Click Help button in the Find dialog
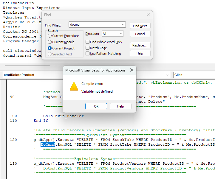This screenshot has width=215, height=179. pos(140,53)
